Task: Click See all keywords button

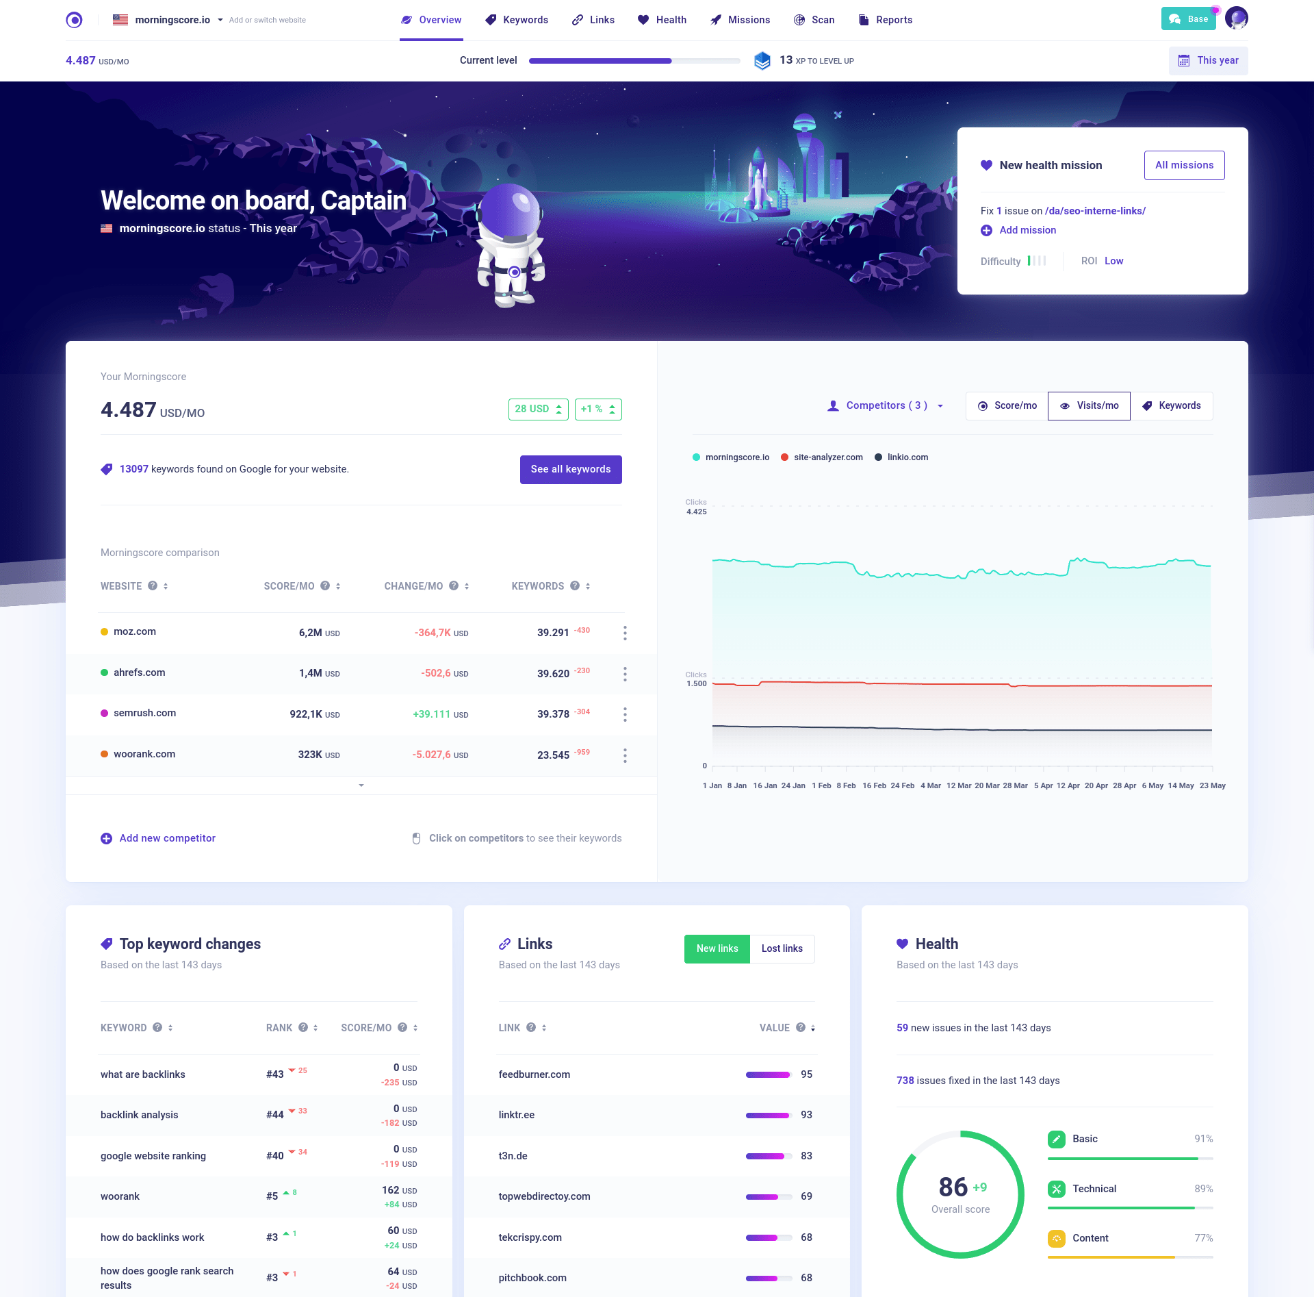Action: (571, 468)
